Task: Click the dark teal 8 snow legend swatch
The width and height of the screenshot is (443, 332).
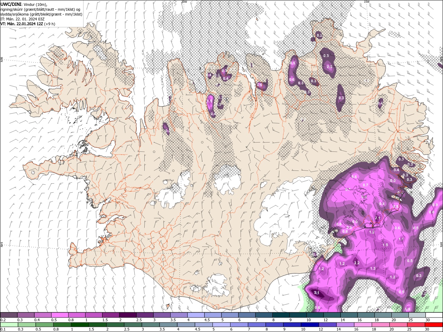Action: [x=281, y=315]
